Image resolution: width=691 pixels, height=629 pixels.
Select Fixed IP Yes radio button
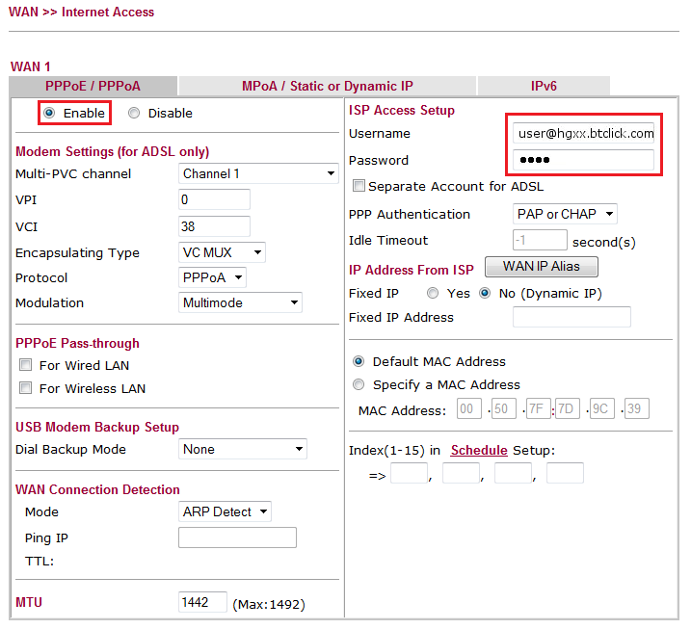(433, 293)
